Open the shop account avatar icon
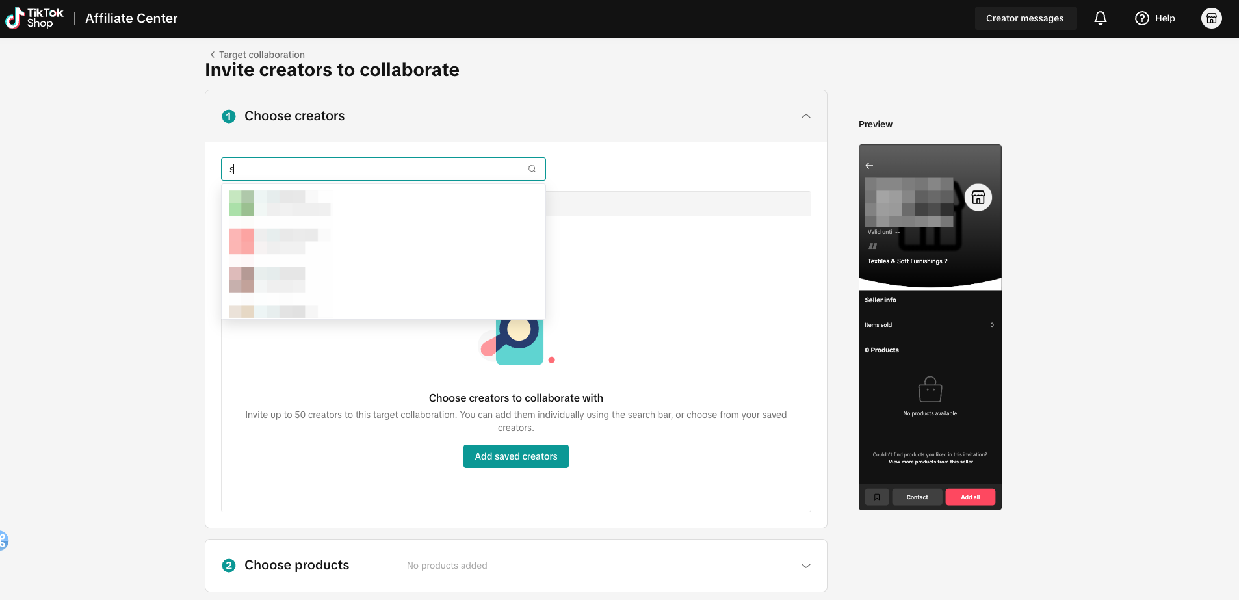The height and width of the screenshot is (600, 1239). click(x=1212, y=18)
